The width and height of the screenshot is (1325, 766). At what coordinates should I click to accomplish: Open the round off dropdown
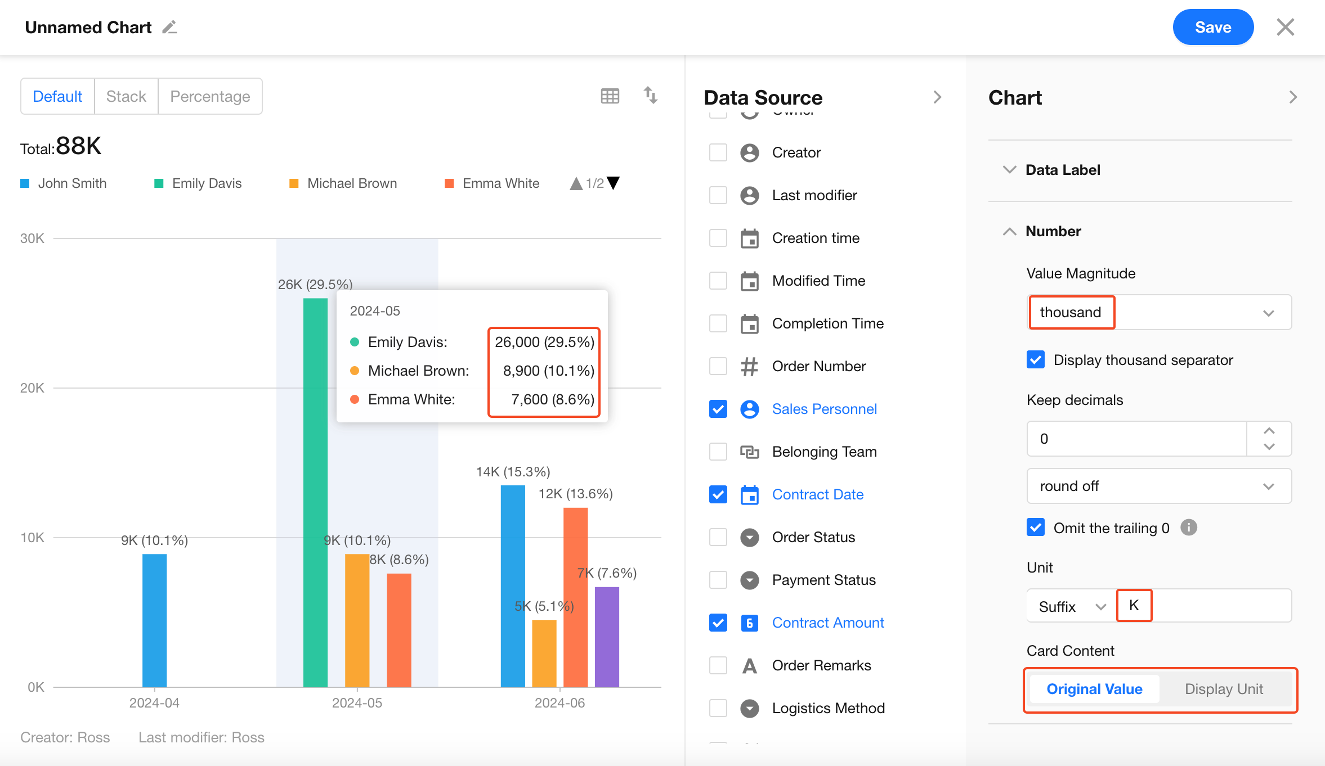point(1159,486)
